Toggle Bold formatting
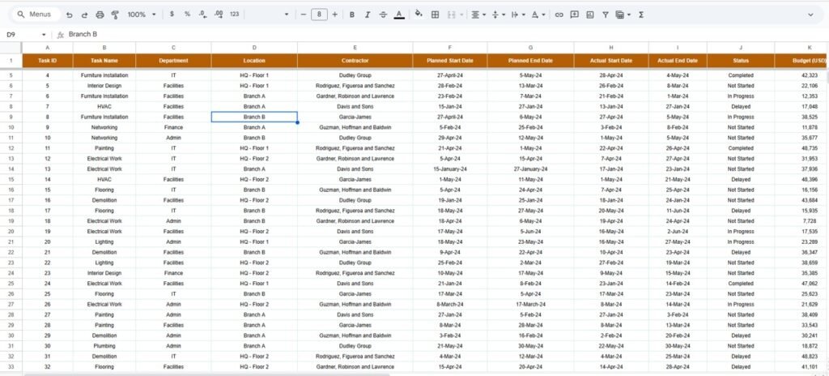This screenshot has height=376, width=829. 351,15
